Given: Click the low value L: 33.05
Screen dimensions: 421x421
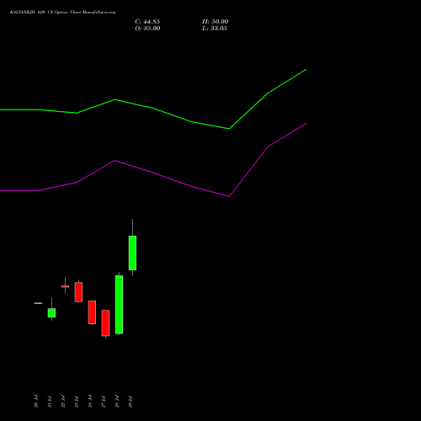Looking at the screenshot, I should (x=215, y=29).
